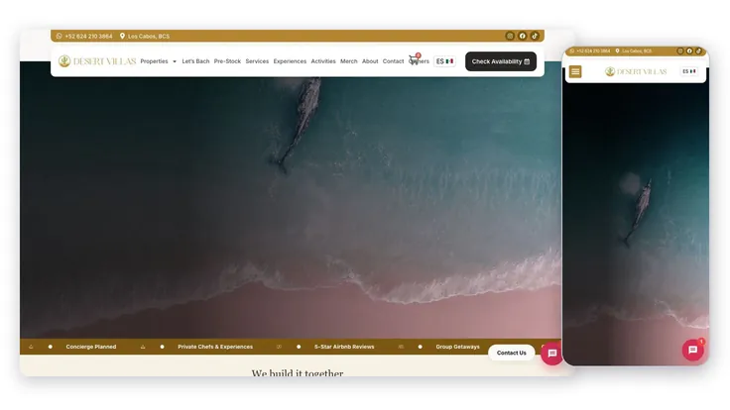Click Group Getaways ticker text
The width and height of the screenshot is (730, 410).
tap(457, 347)
